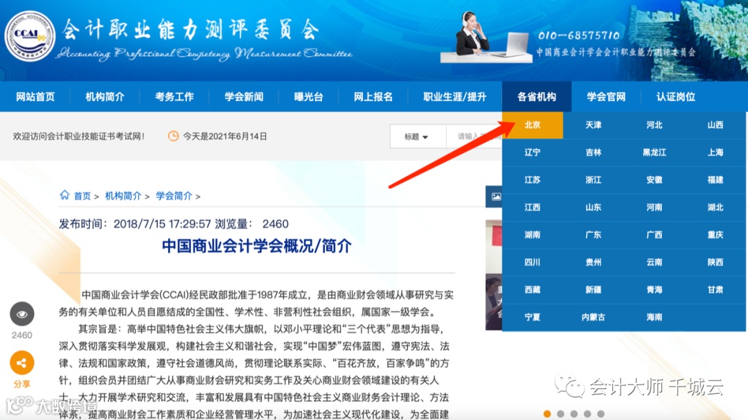
Task: Select 西藏 in province dropdown
Action: click(x=533, y=290)
